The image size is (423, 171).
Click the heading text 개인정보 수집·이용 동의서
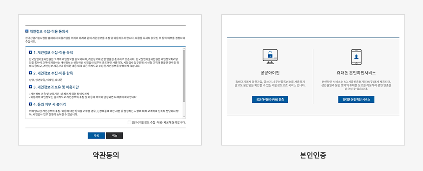click(x=49, y=32)
